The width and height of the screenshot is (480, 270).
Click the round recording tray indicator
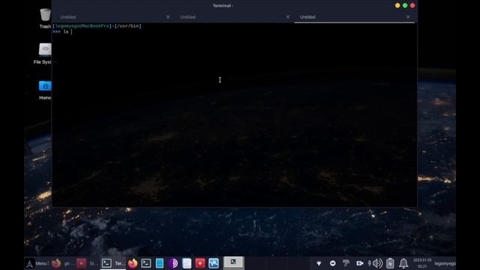333,263
